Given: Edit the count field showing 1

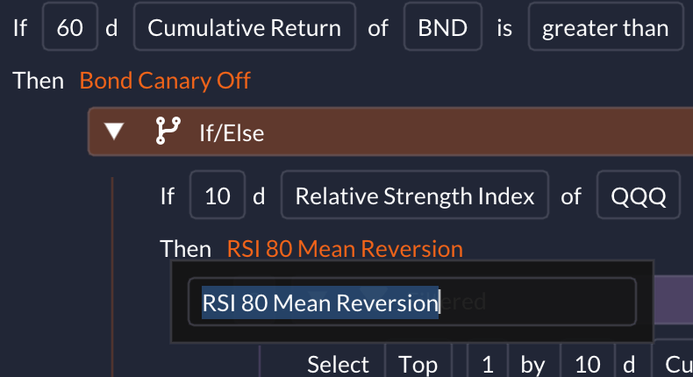Looking at the screenshot, I should 488,363.
